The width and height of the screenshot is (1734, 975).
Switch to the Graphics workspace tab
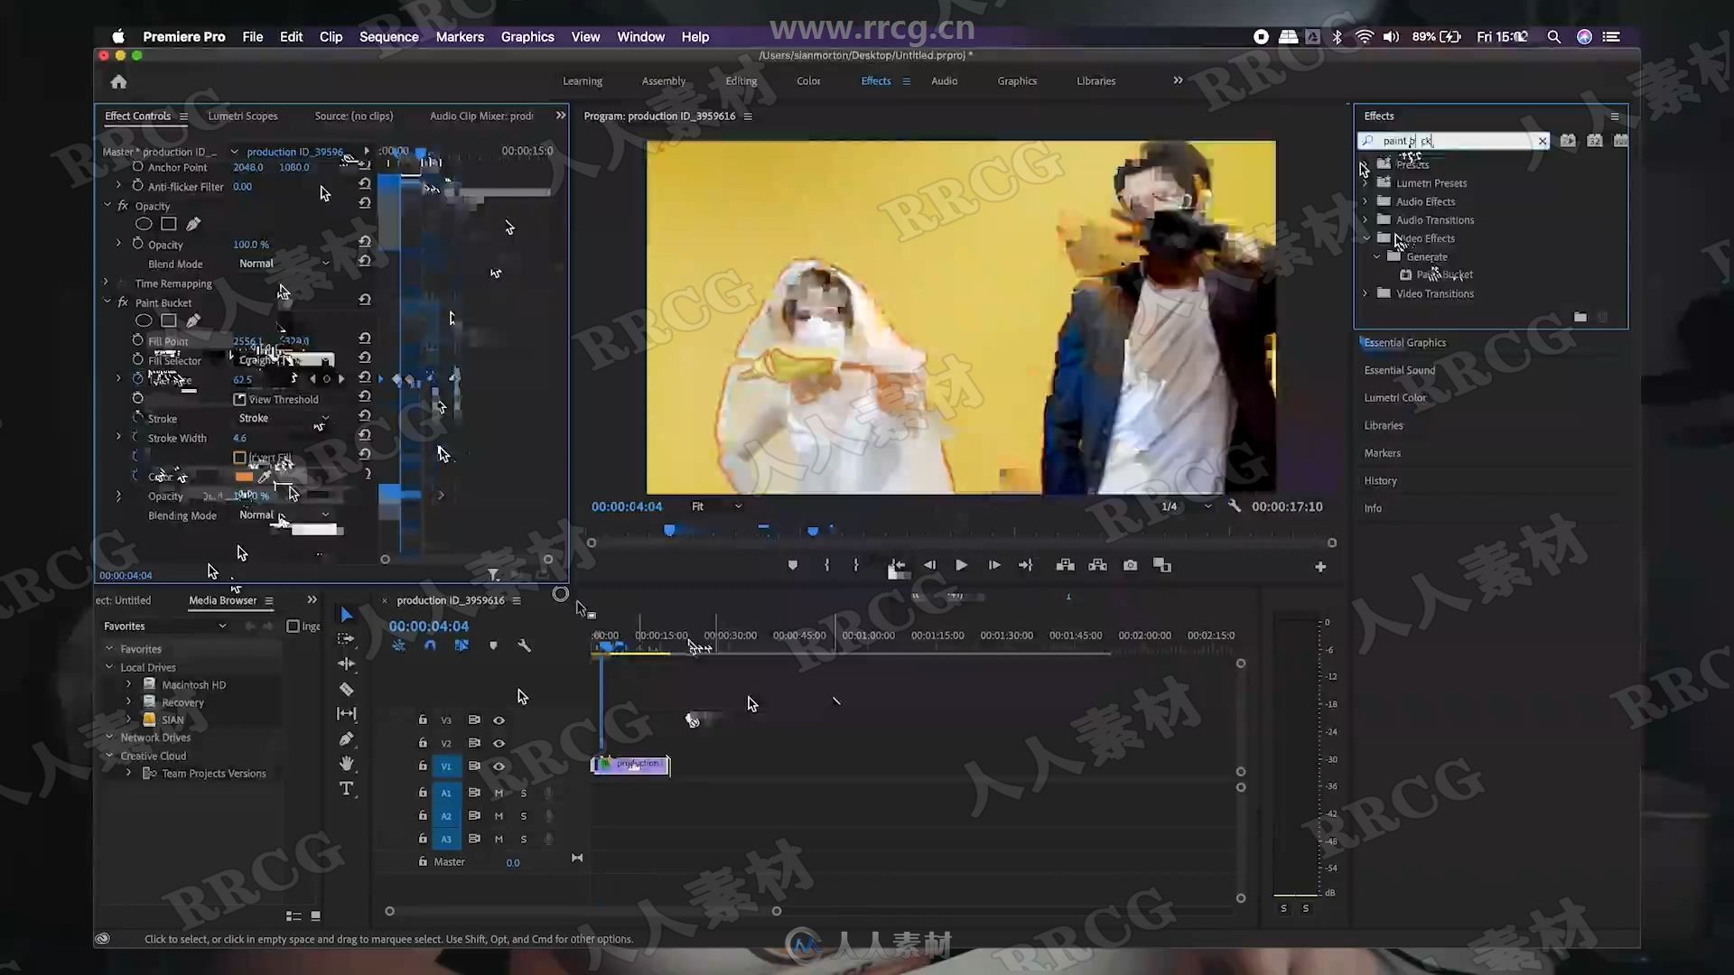pos(1016,81)
